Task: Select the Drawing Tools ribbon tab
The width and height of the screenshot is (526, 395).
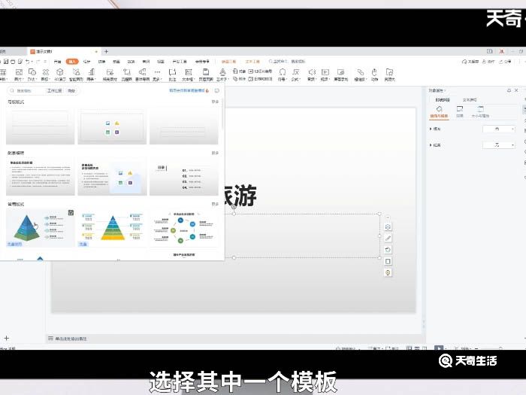Action: (x=228, y=62)
